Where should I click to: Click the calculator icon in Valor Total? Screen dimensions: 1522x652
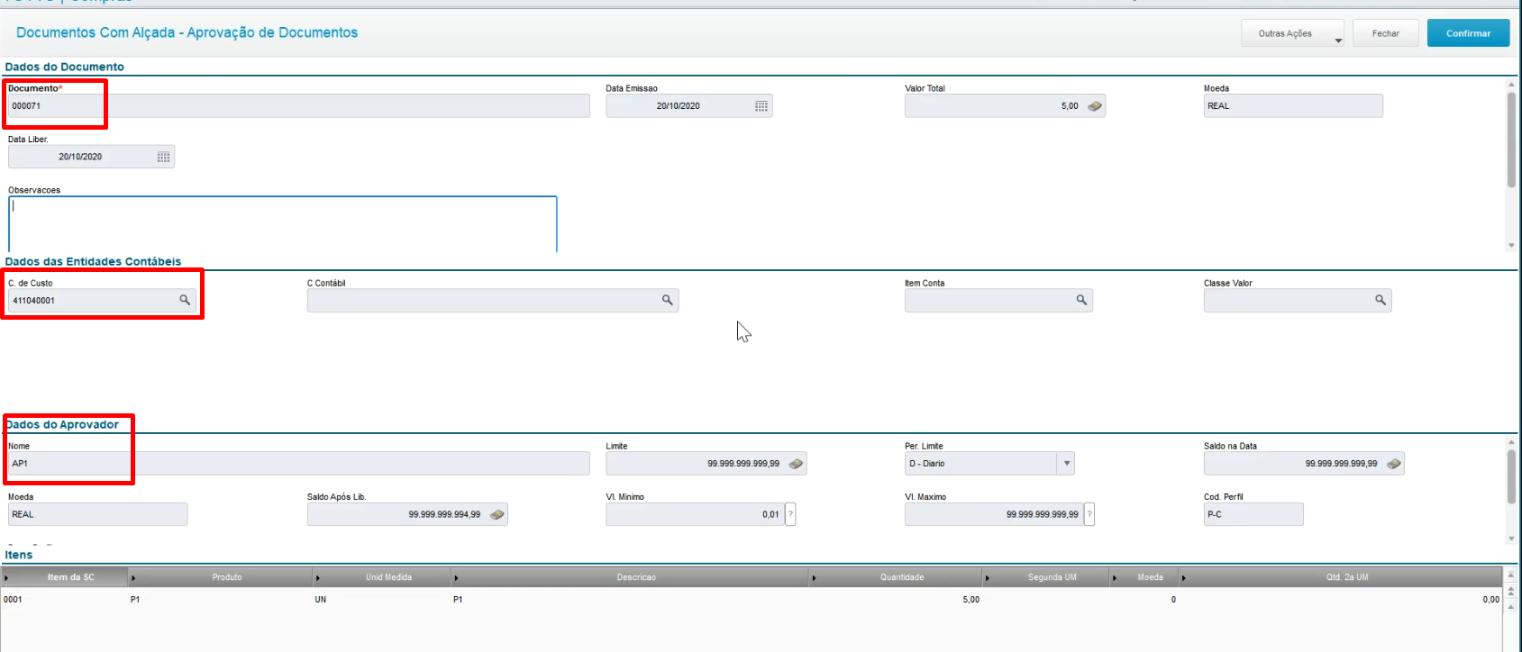[1095, 106]
